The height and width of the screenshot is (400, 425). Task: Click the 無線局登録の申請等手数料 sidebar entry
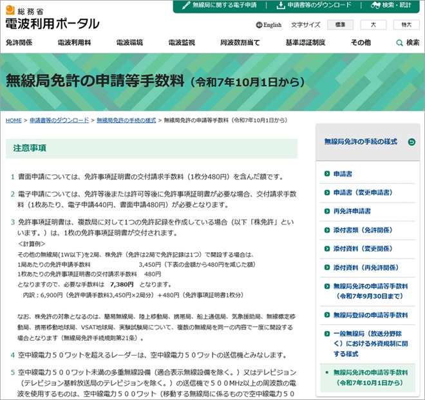point(370,314)
